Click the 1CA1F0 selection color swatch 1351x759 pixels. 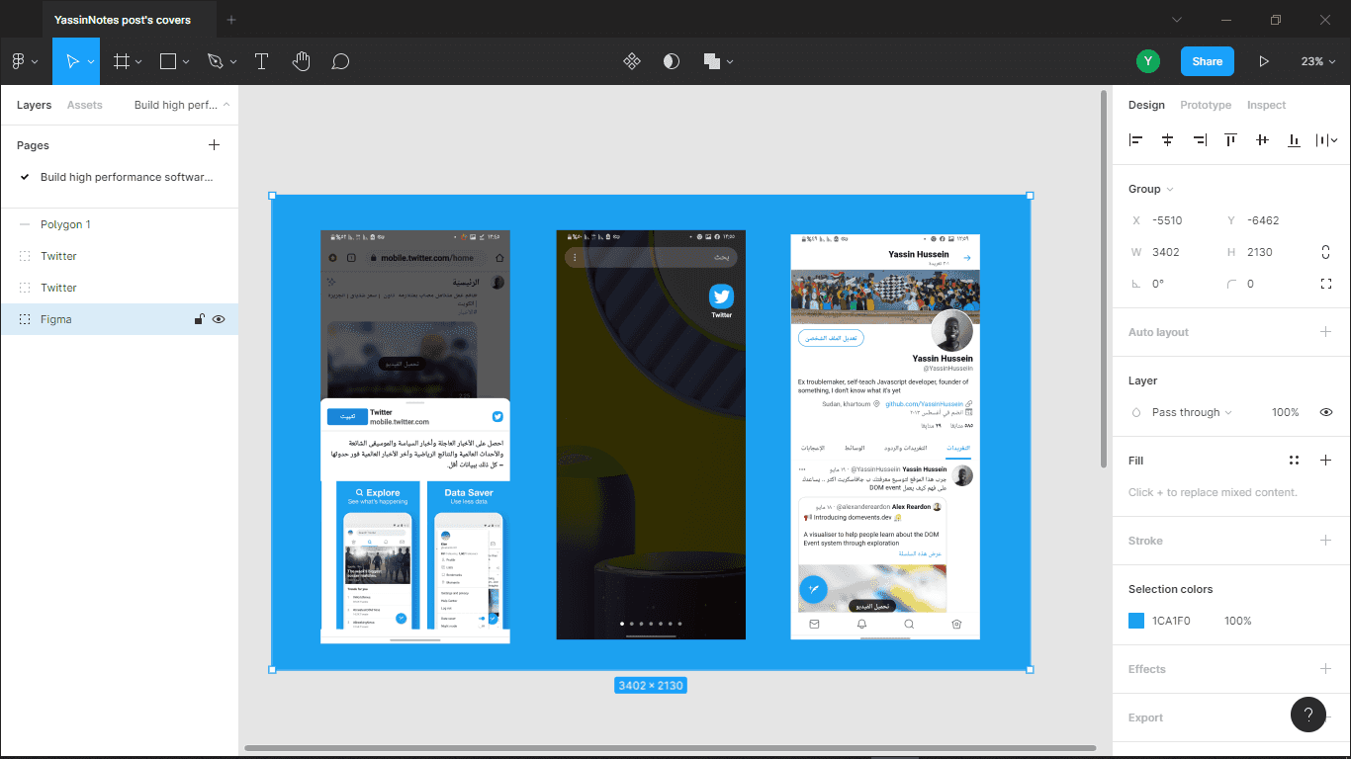coord(1136,621)
